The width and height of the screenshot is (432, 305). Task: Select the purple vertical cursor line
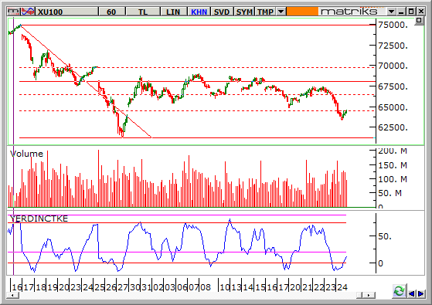point(13,146)
